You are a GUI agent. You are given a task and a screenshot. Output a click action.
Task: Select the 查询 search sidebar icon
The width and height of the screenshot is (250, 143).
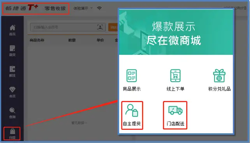point(12,110)
